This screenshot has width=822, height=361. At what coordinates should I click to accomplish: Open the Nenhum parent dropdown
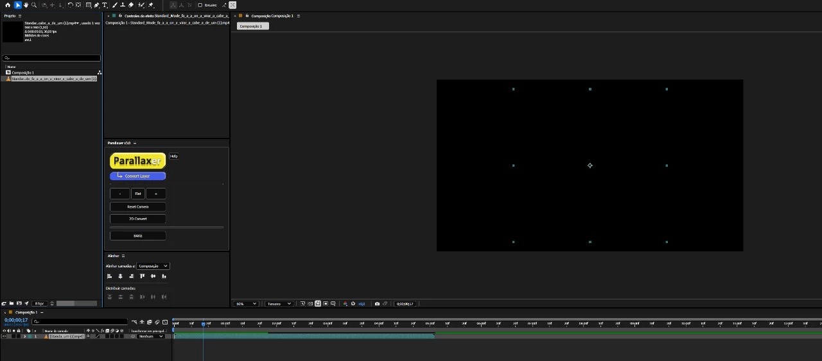[x=150, y=336]
